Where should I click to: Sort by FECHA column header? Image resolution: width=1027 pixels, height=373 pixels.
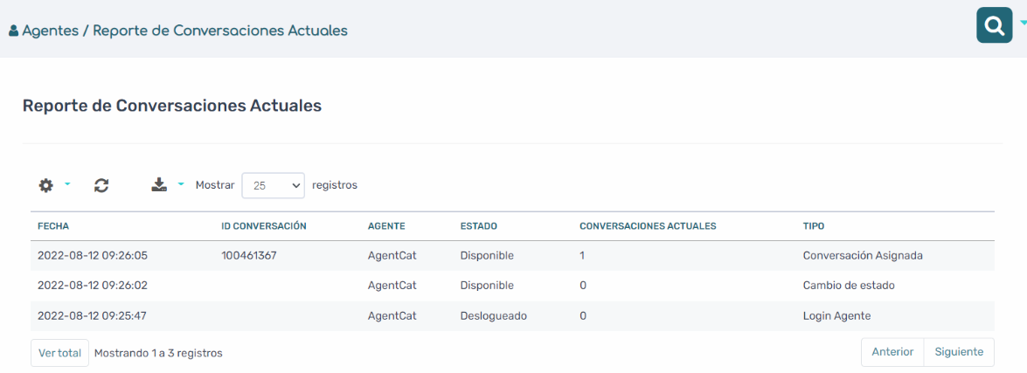pos(53,225)
